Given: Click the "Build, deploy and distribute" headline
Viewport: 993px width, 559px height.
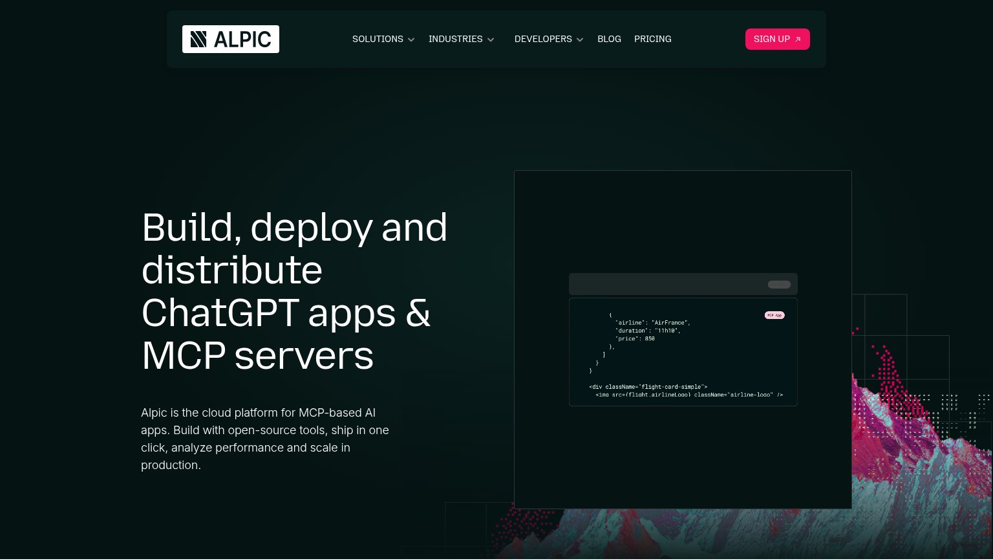Looking at the screenshot, I should pos(294,290).
